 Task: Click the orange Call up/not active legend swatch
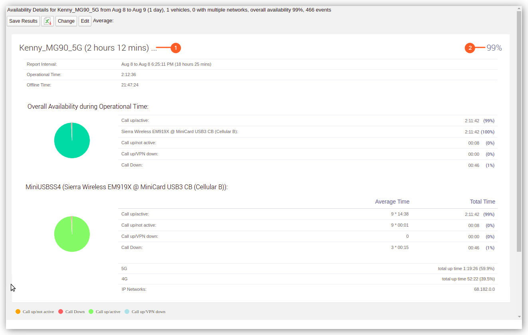point(18,311)
